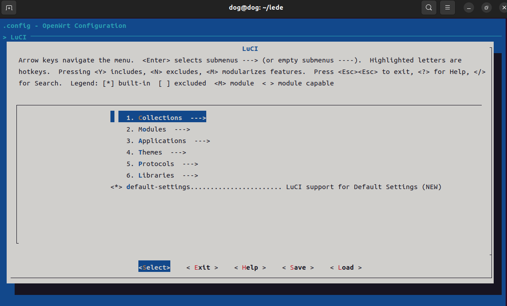Click the arrow after Applications

(202, 141)
